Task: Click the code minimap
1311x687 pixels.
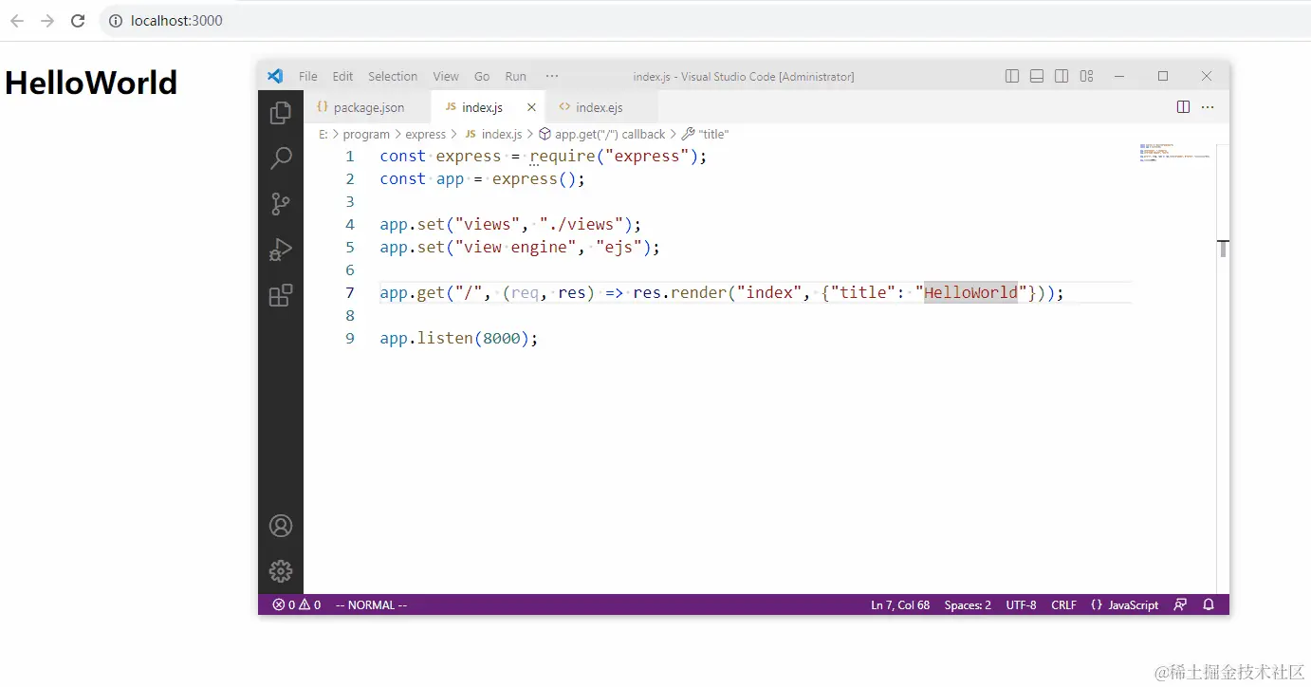Action: click(x=1175, y=152)
